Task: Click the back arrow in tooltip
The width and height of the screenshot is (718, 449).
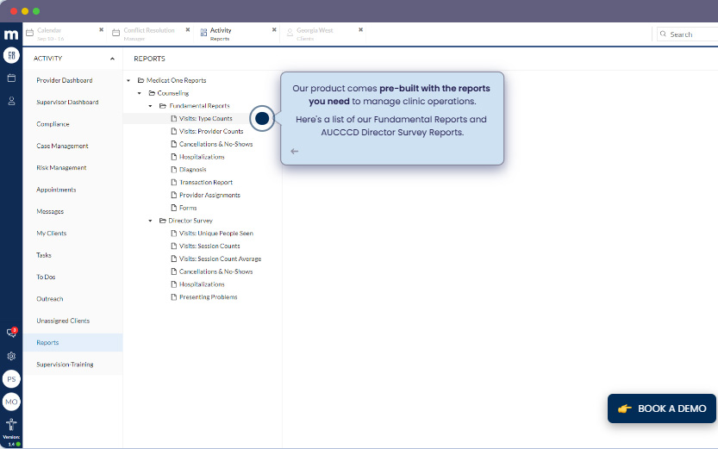Action: pyautogui.click(x=295, y=151)
